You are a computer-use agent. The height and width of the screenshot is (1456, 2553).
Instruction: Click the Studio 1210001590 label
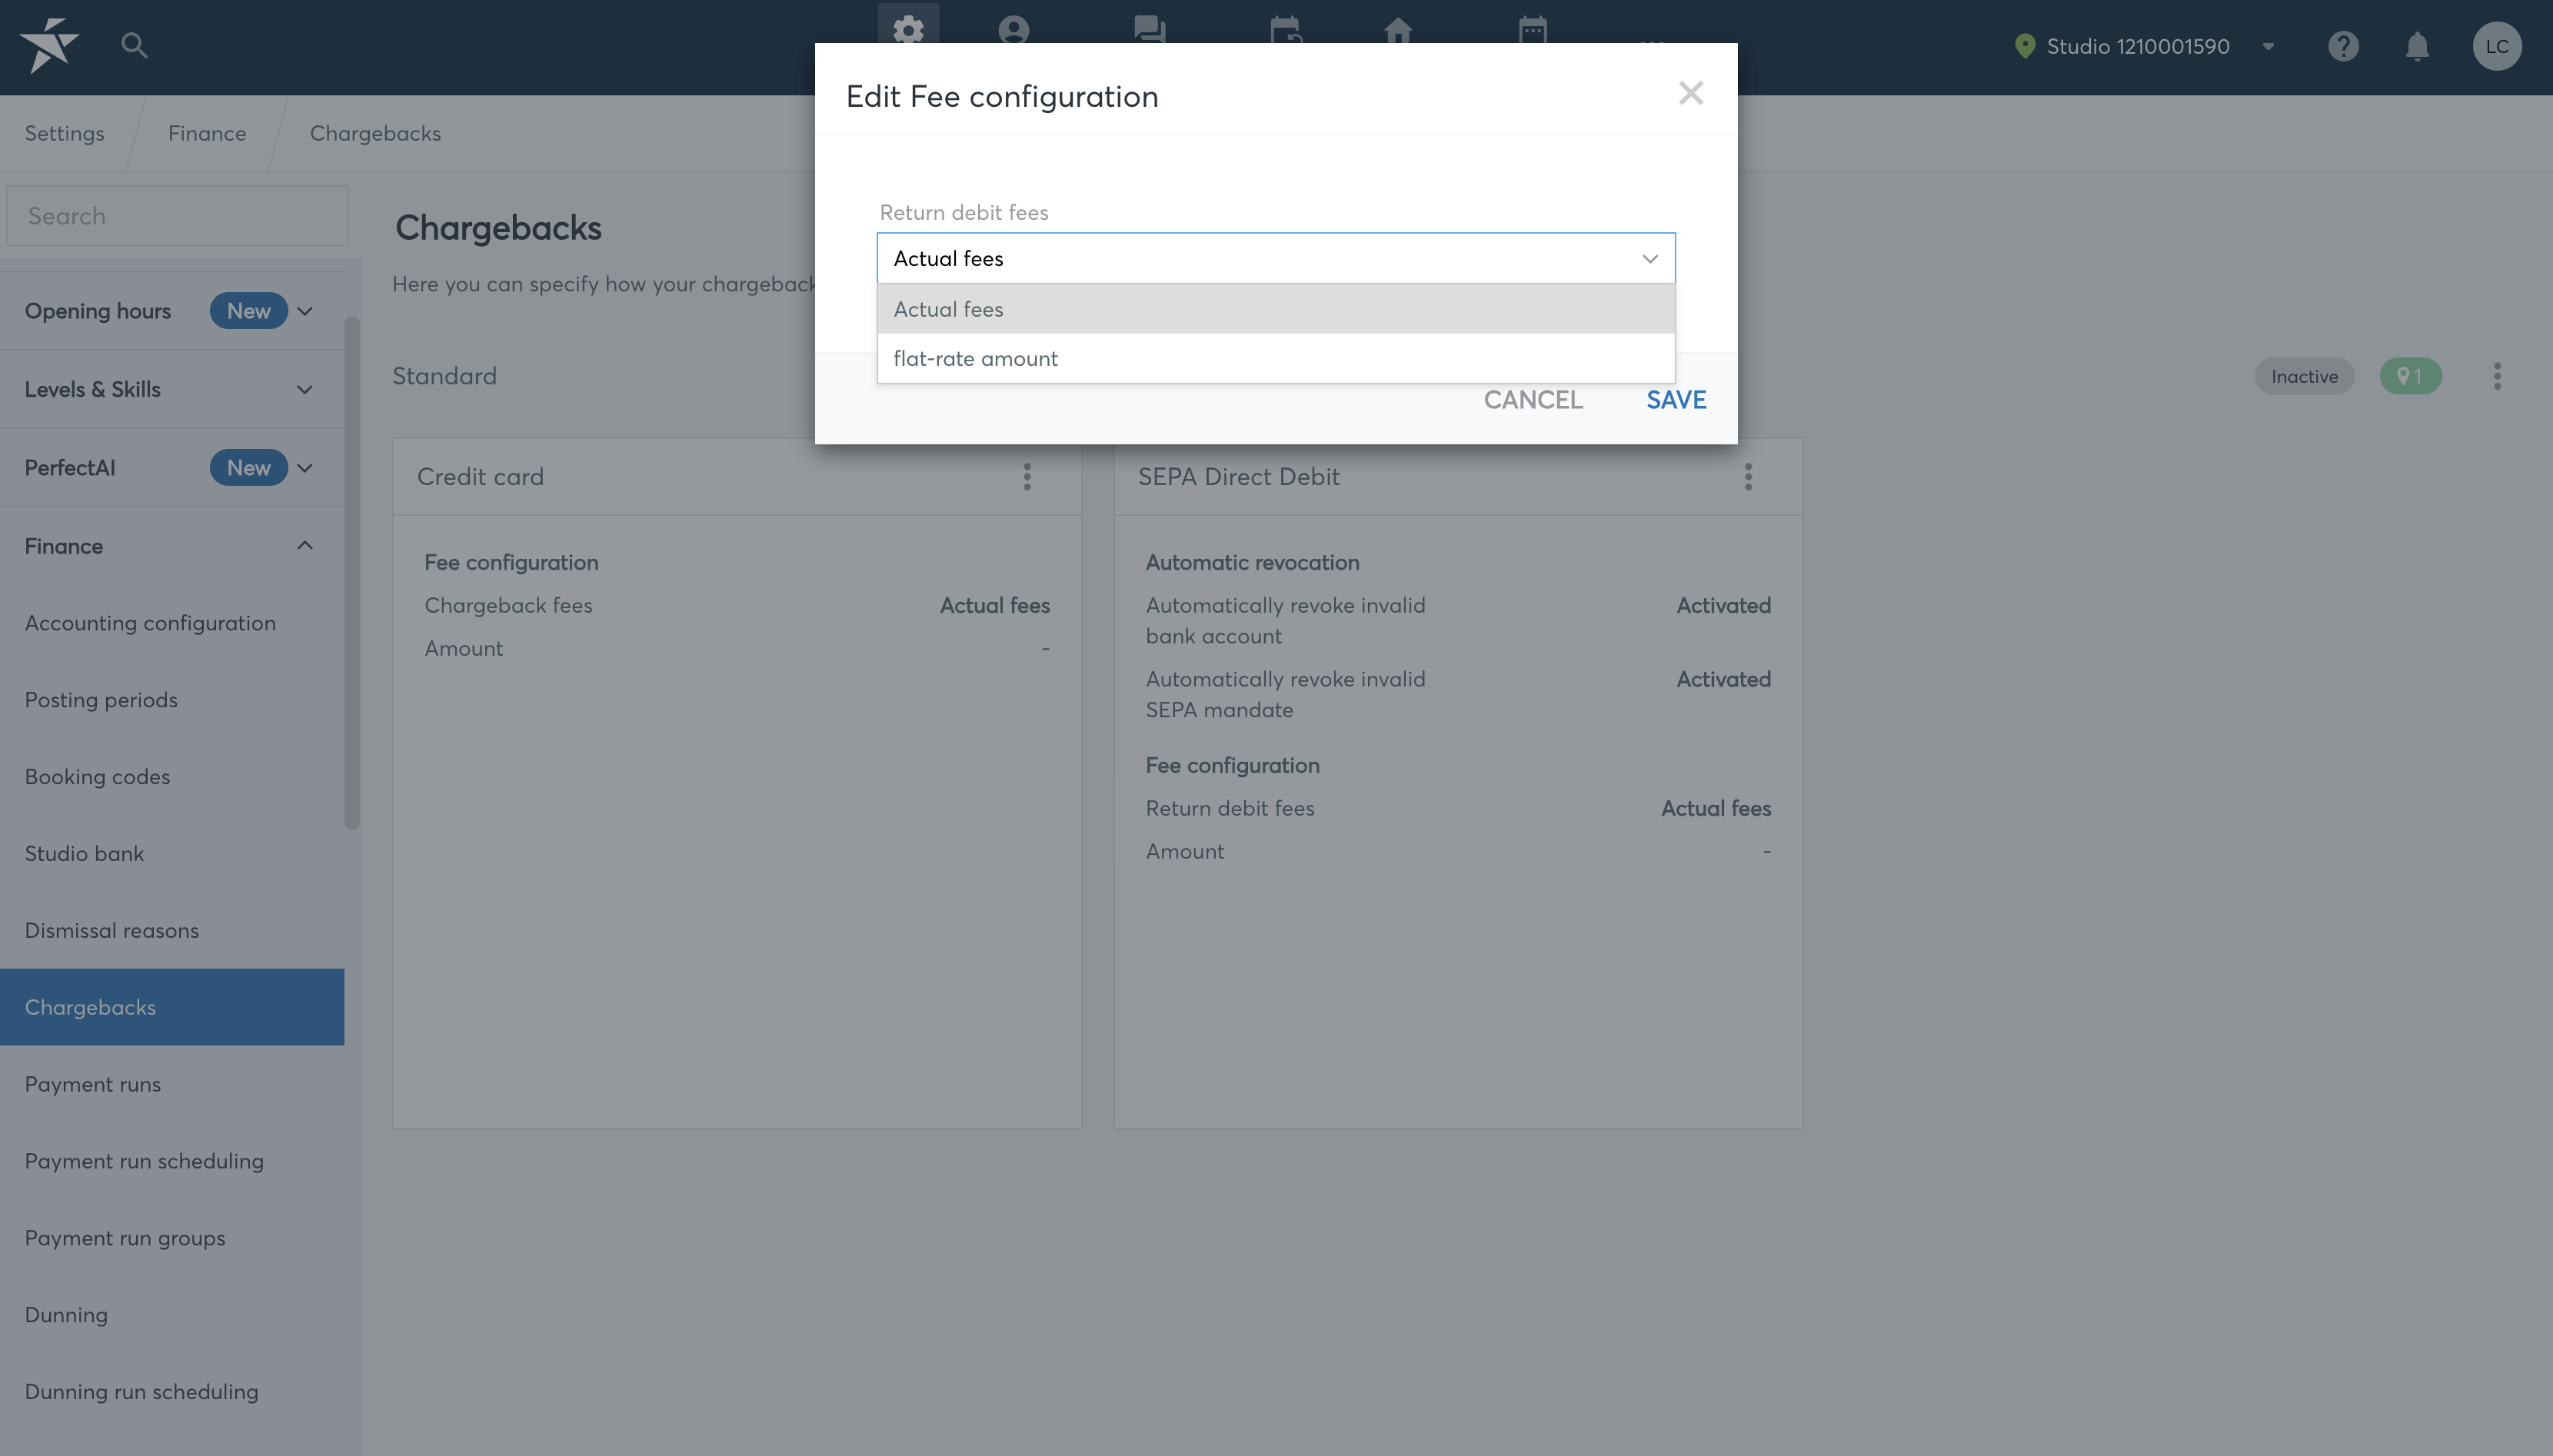pos(2138,46)
